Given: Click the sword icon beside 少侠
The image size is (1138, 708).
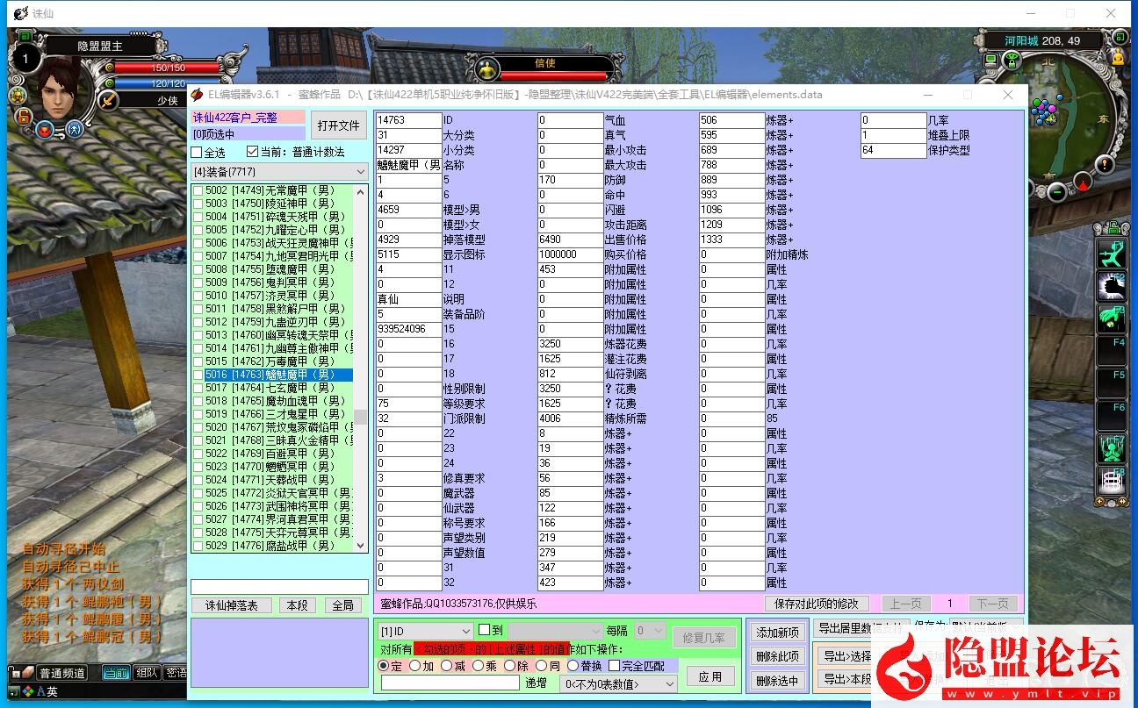Looking at the screenshot, I should coord(108,100).
